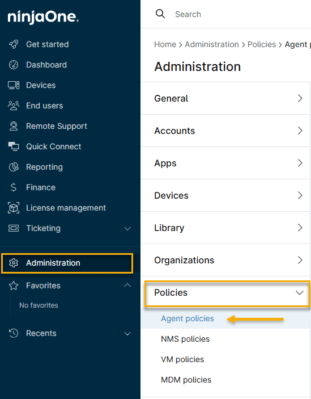Click the search magnifier icon
The width and height of the screenshot is (311, 399).
click(160, 14)
